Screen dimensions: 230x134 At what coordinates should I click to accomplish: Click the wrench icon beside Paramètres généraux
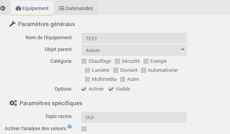(12, 24)
